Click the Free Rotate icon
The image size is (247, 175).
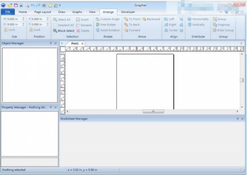[x=98, y=25]
